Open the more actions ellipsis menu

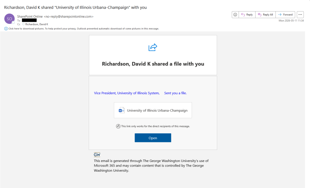[300, 15]
